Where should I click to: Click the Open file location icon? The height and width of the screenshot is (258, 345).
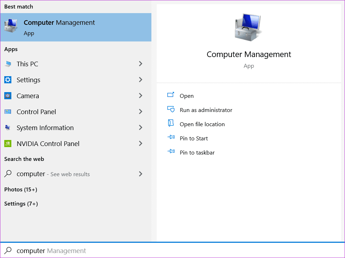(171, 123)
